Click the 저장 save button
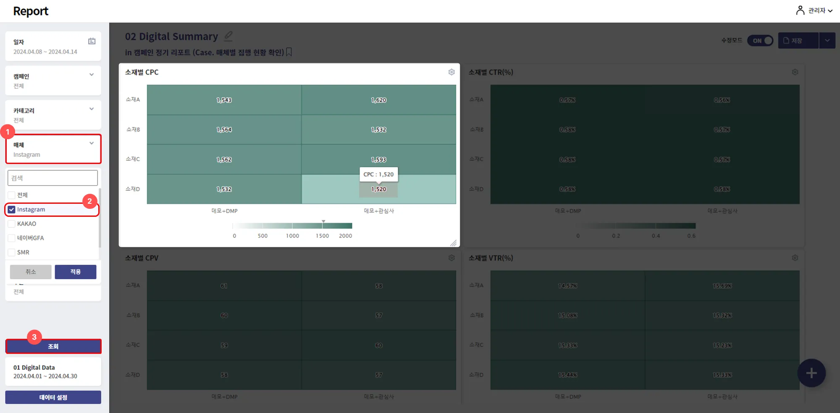840x413 pixels. tap(798, 41)
